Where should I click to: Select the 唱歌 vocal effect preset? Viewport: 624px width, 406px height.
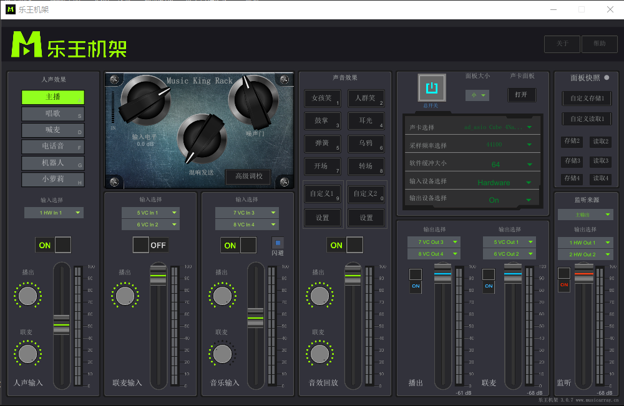click(53, 114)
